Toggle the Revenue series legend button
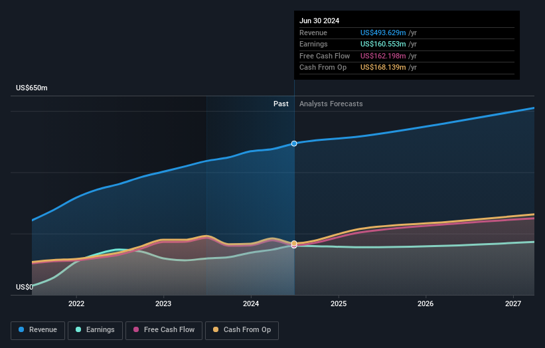The height and width of the screenshot is (348, 545). 38,330
